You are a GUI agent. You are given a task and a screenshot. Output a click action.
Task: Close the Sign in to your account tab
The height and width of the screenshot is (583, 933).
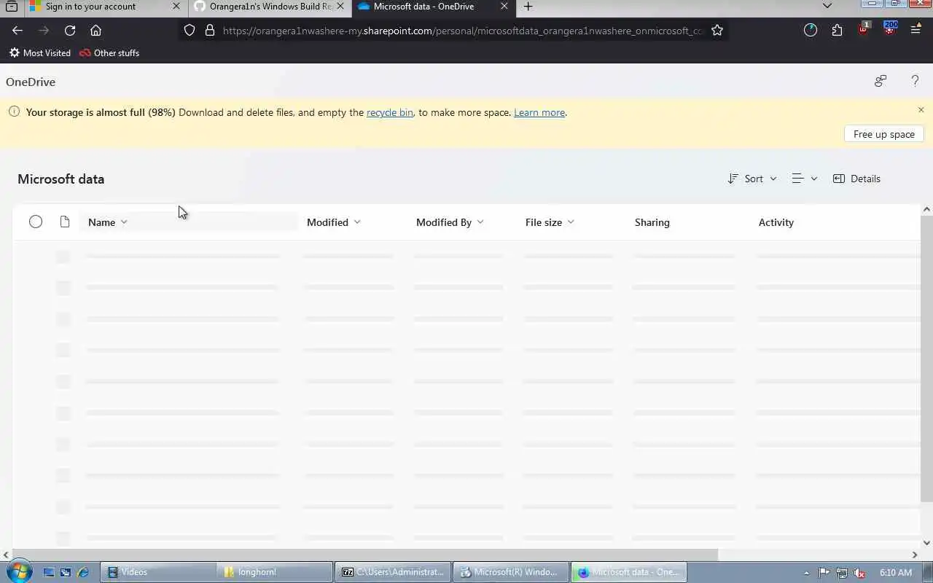tap(176, 7)
